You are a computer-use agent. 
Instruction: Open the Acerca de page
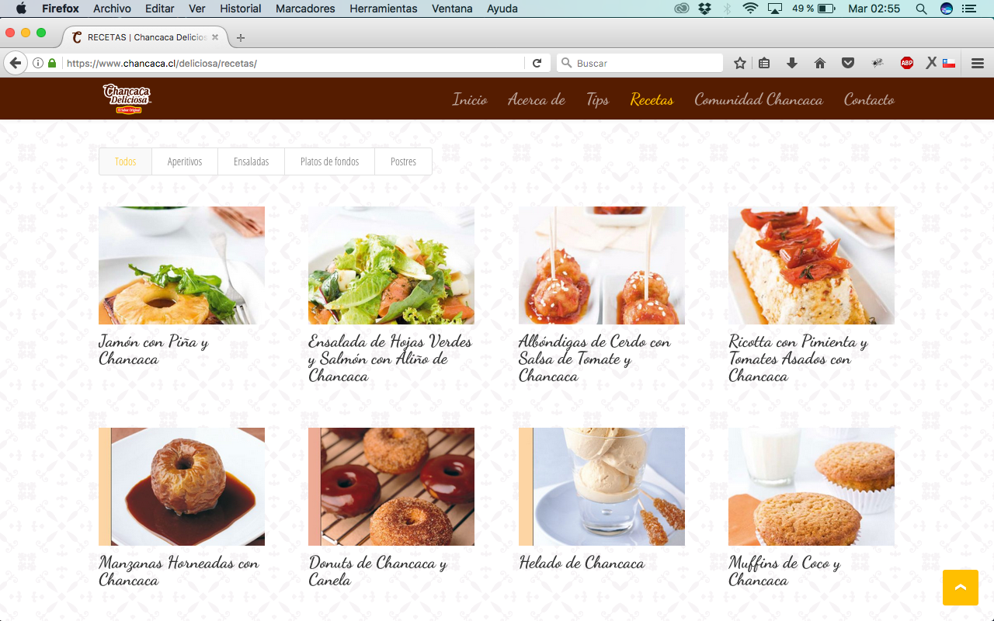537,99
